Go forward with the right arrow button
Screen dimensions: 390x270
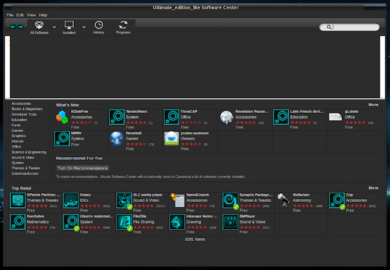click(x=20, y=27)
